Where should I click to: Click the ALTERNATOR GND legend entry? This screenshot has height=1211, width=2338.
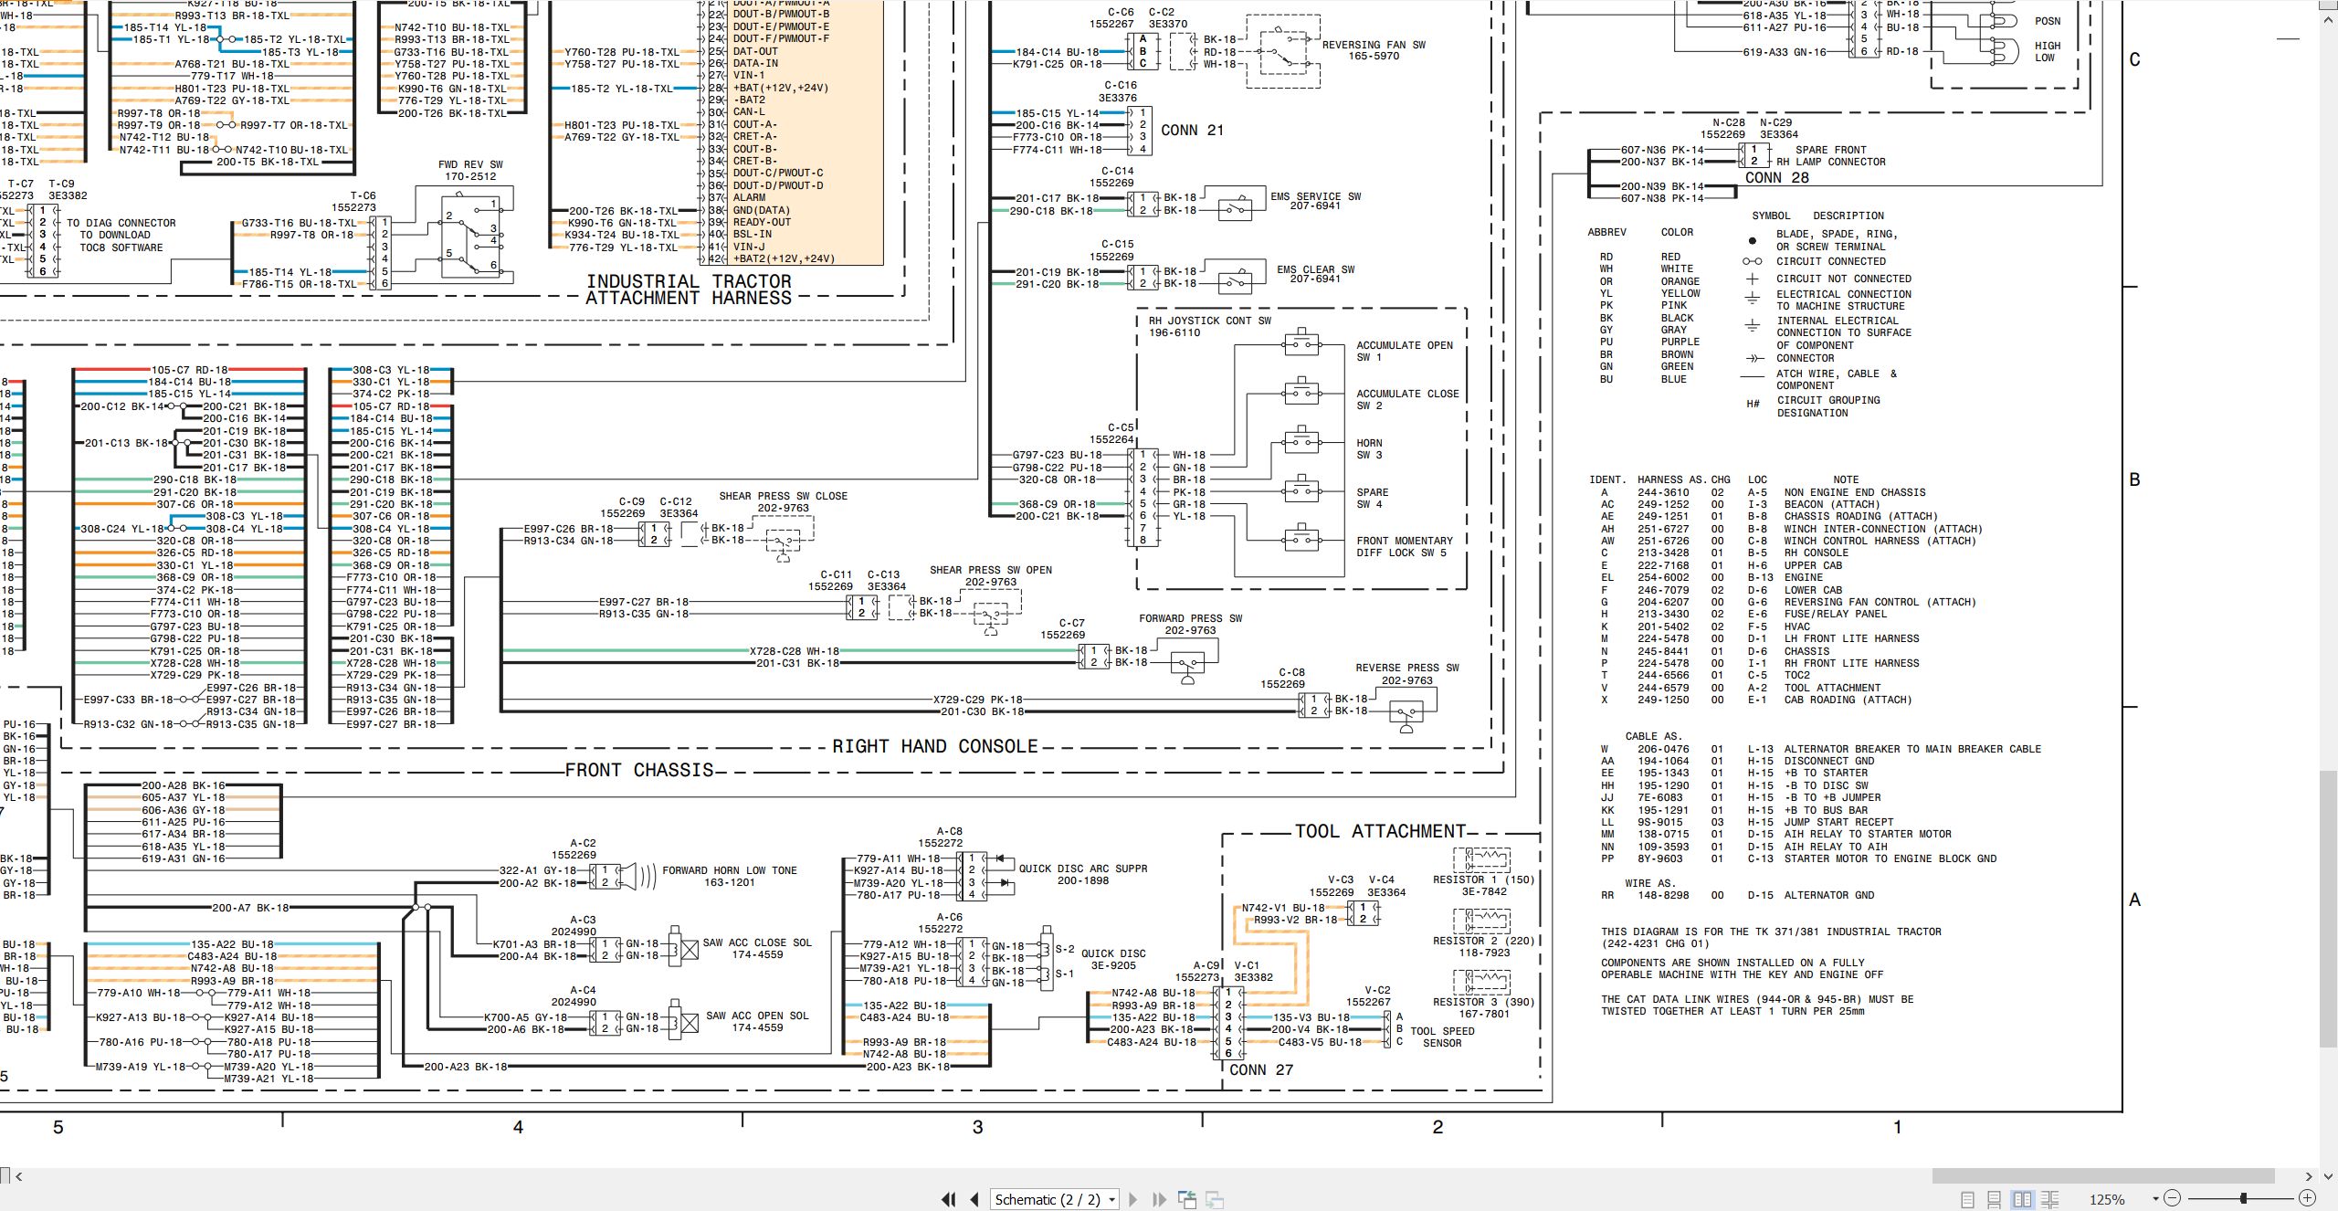coord(1828,895)
